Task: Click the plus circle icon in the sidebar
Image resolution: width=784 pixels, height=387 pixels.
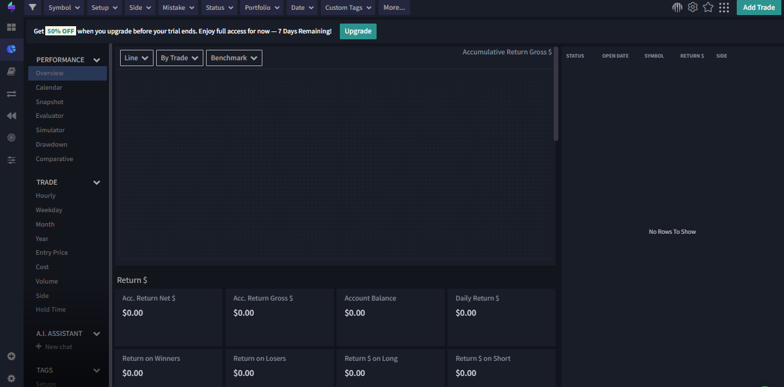Action: point(12,356)
